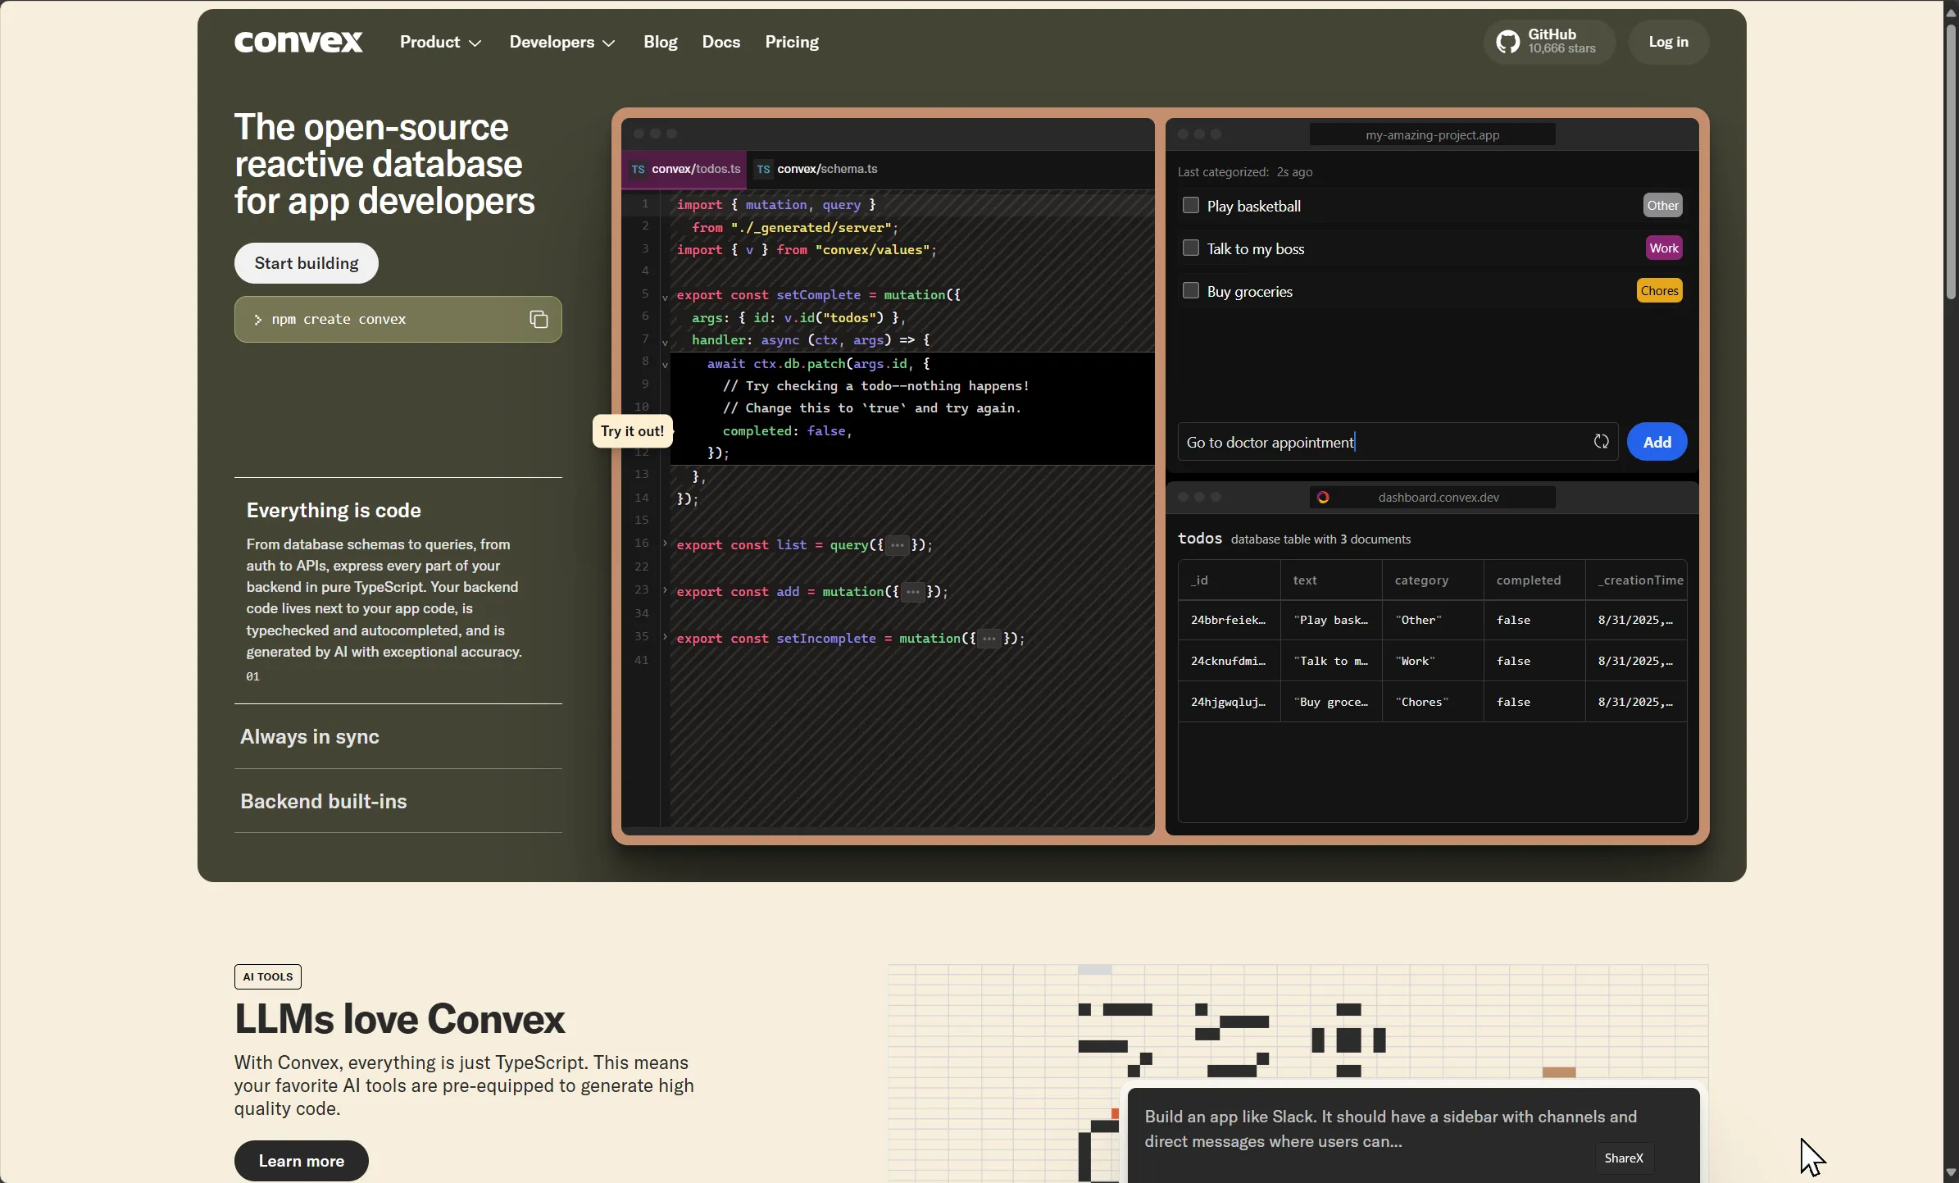
Task: Go to Docs
Action: click(x=721, y=42)
